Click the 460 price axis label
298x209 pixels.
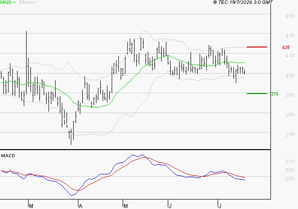[x=290, y=16]
